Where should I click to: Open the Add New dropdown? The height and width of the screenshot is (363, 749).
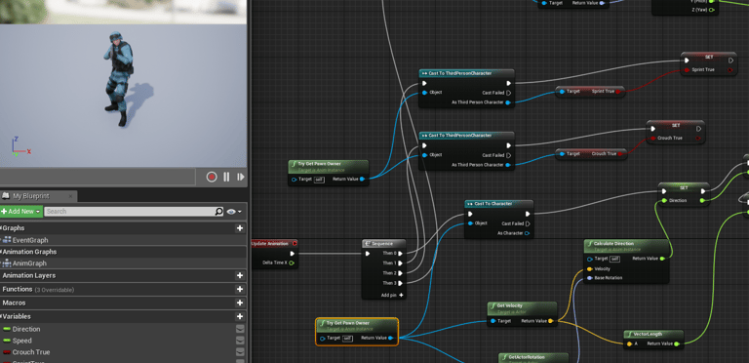point(21,211)
